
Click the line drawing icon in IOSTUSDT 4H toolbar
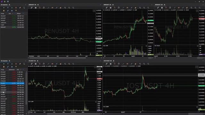123,64
